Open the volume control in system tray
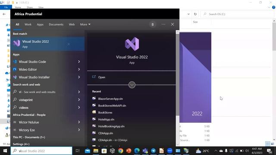 click(247, 151)
